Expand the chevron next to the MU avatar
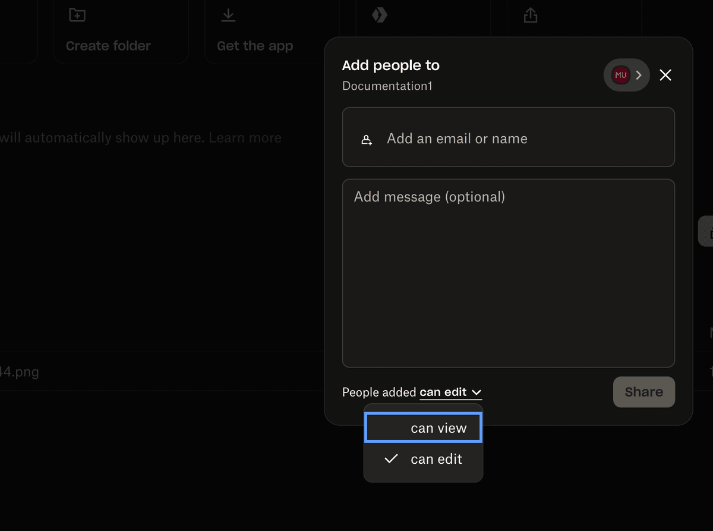Viewport: 713px width, 531px height. point(638,75)
